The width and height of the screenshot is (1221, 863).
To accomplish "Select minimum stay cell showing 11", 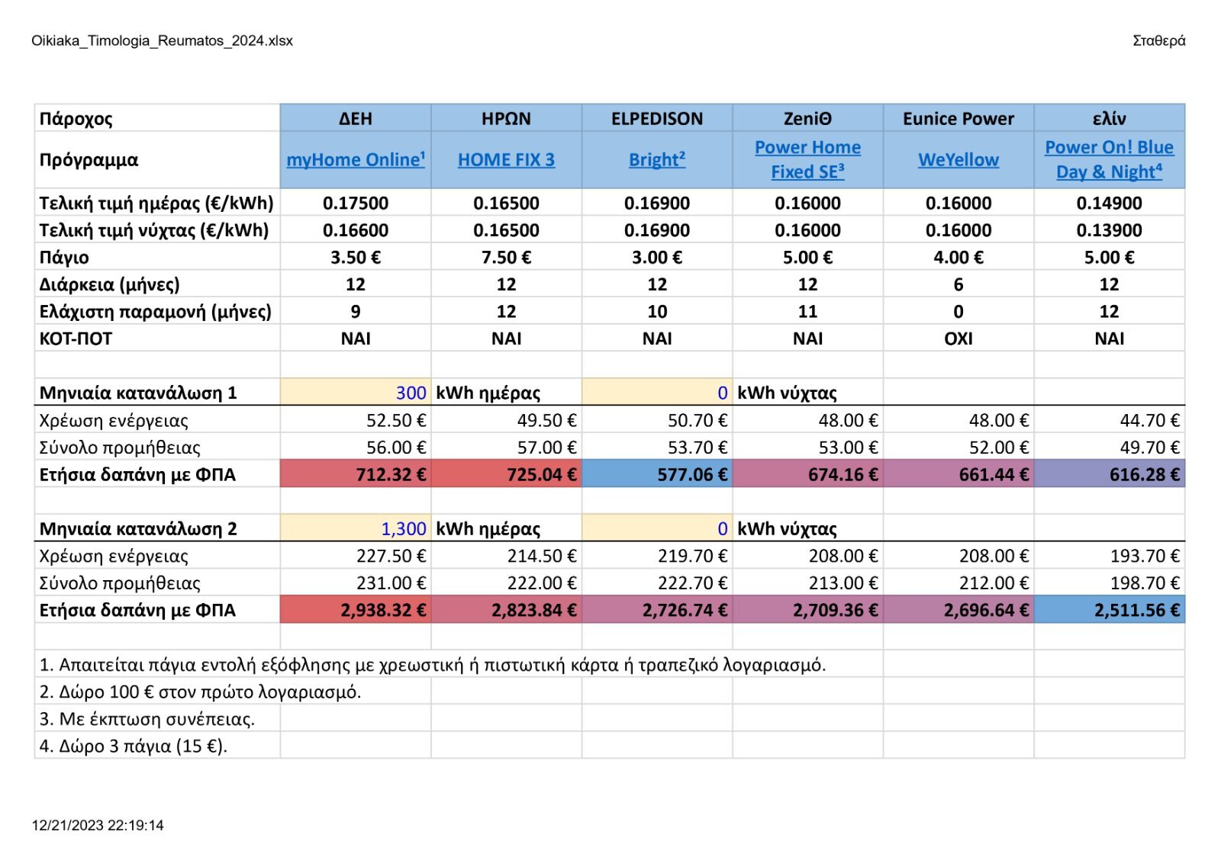I will [807, 311].
